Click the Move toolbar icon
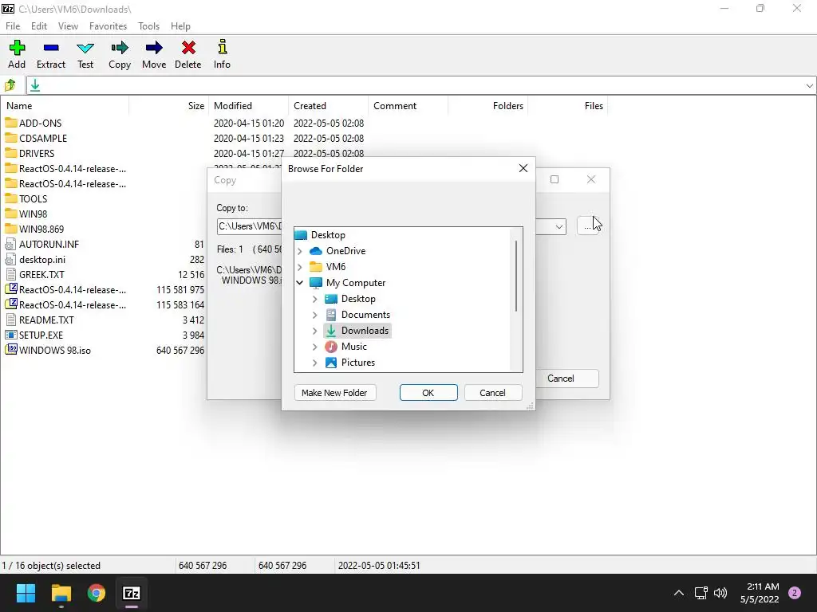817x612 pixels. (x=154, y=48)
